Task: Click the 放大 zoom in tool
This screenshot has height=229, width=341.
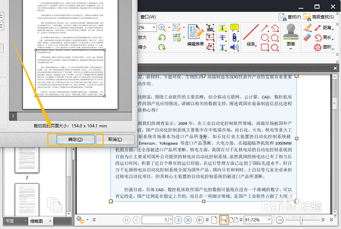Action: [x=162, y=27]
